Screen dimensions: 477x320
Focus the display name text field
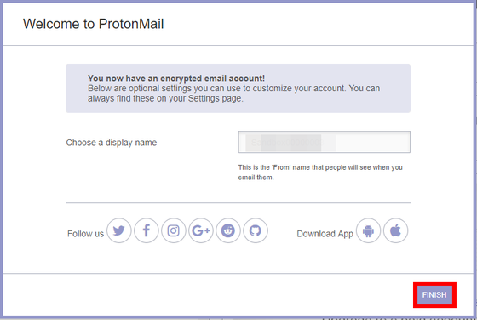coord(325,142)
